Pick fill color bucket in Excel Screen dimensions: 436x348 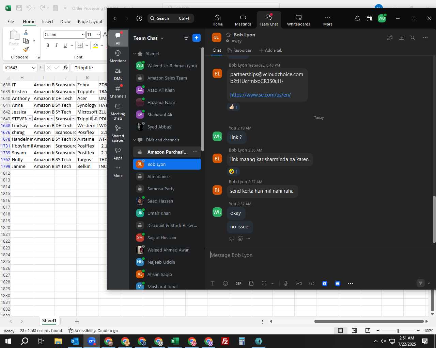[x=95, y=45]
